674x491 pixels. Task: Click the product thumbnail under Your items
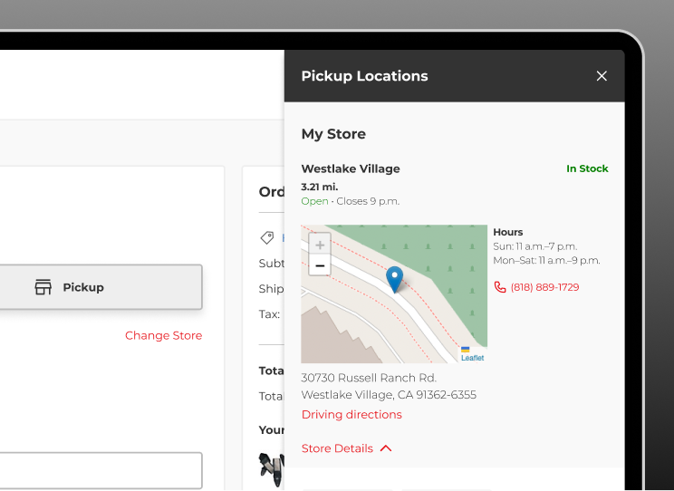tap(271, 466)
